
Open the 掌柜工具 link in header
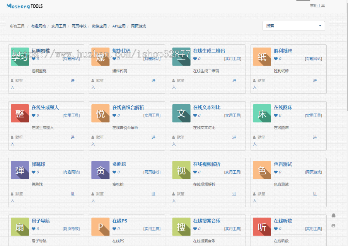pyautogui.click(x=317, y=6)
